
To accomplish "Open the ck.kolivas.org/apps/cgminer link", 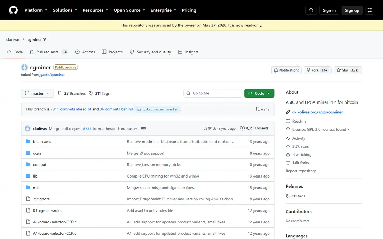I will pos(318,112).
